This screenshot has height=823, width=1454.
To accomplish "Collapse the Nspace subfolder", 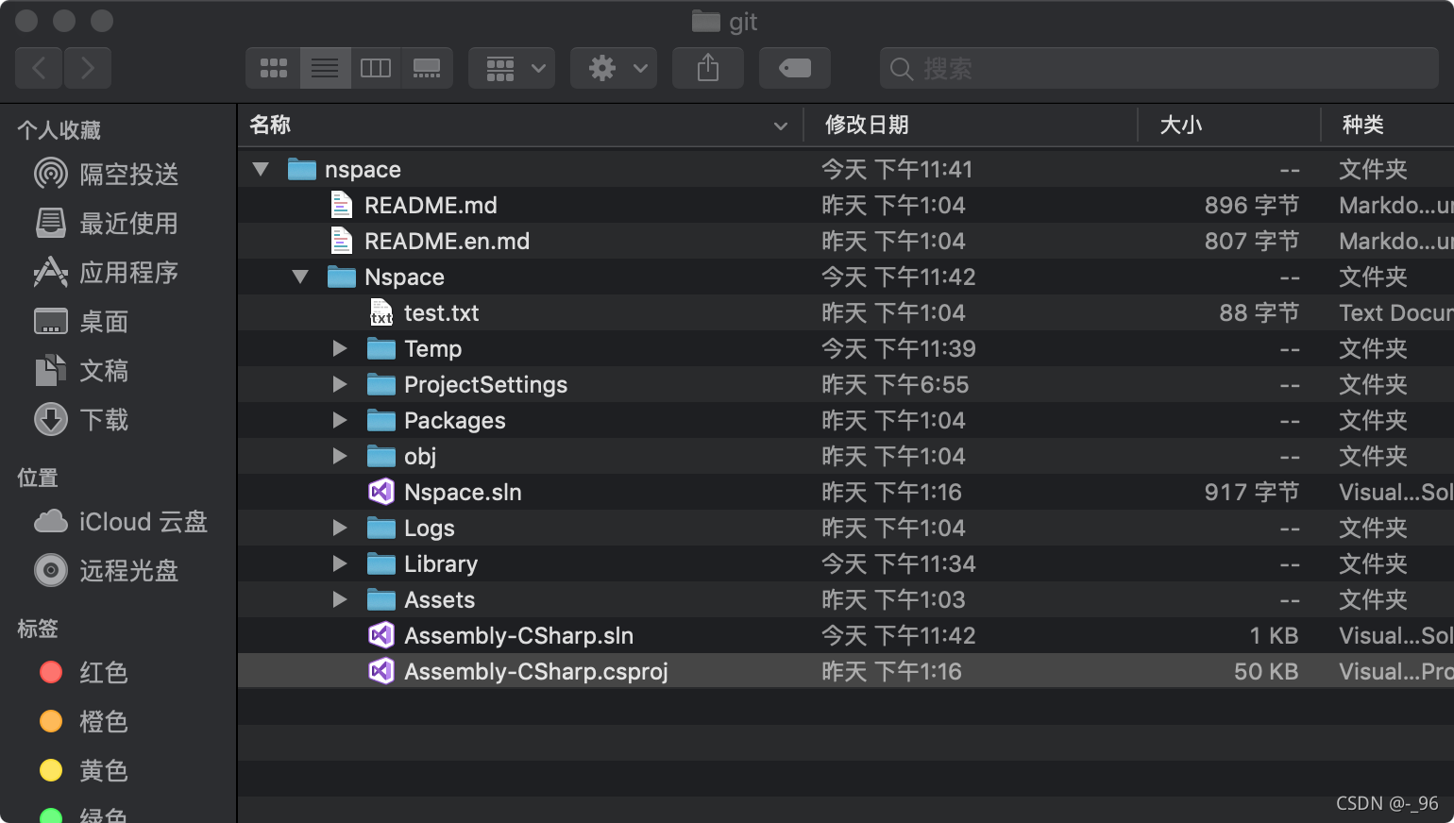I will coord(300,277).
